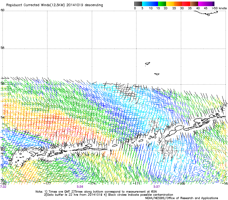Screen dimensions: 228x200
Task: Click the 'NOAA/NESDIS/Office of Research and Applications' credit
Action: tap(181, 198)
